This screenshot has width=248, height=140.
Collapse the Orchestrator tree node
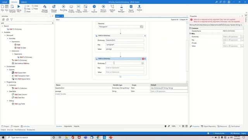pyautogui.click(x=5, y=66)
